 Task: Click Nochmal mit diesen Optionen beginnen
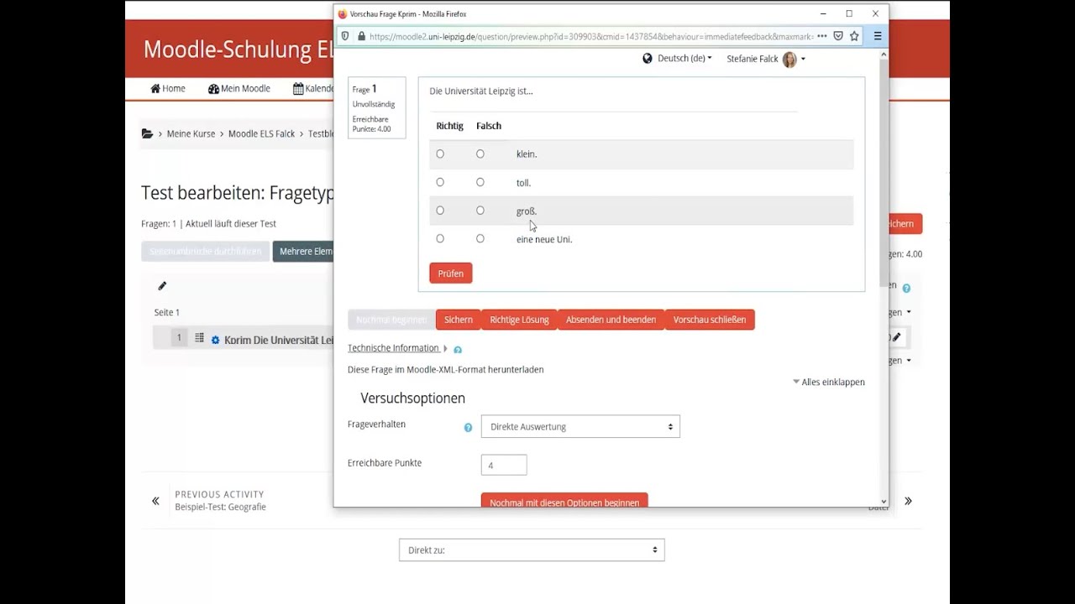pyautogui.click(x=564, y=501)
